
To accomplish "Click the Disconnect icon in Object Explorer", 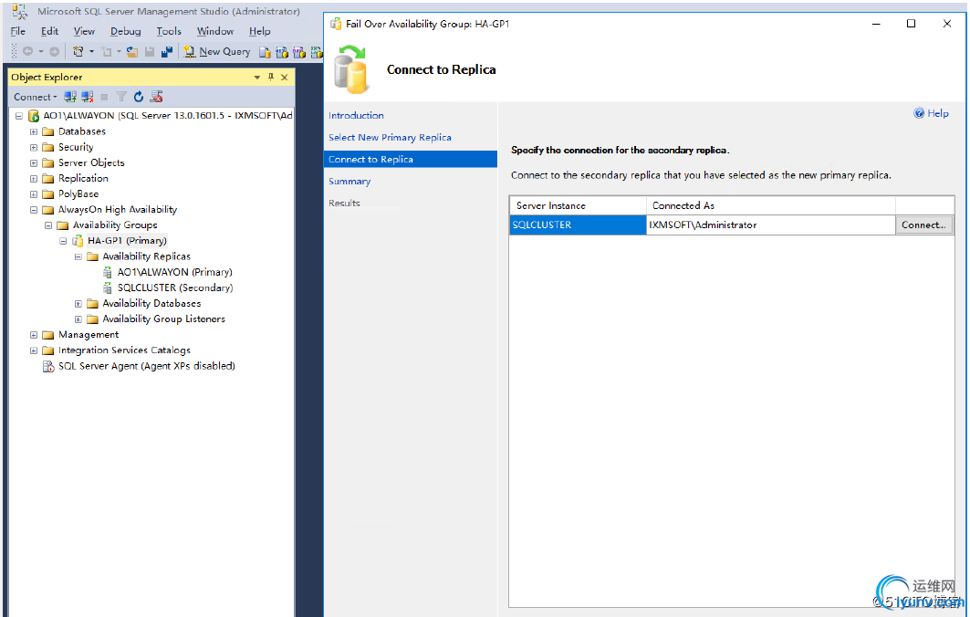I will click(x=88, y=97).
